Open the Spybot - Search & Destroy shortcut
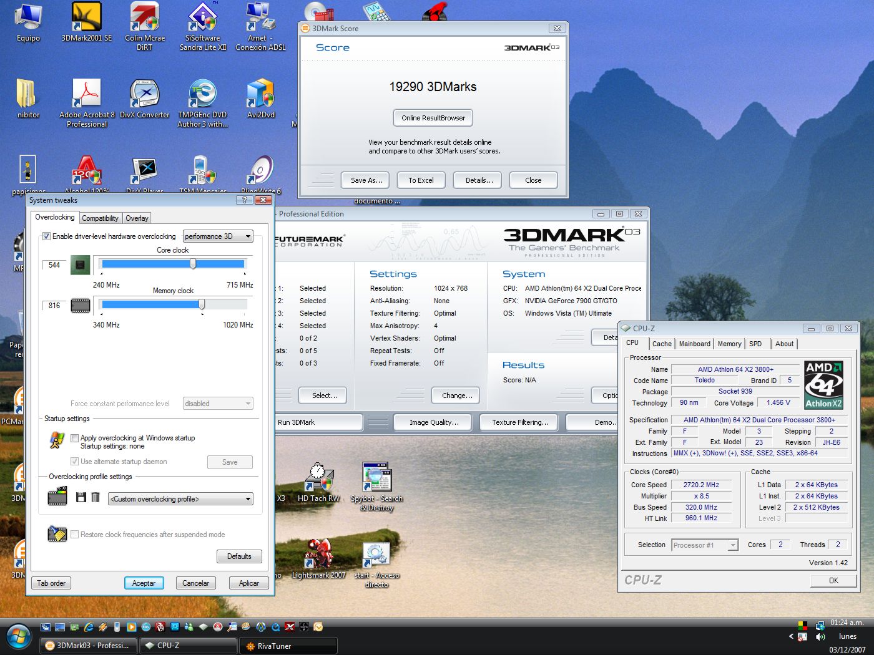The width and height of the screenshot is (874, 655). point(377,487)
